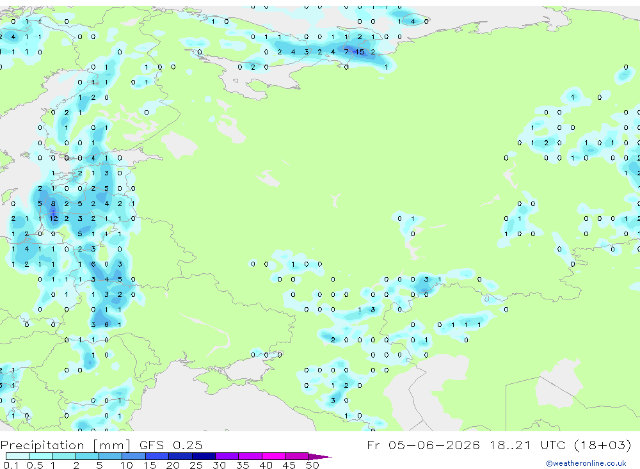Image resolution: width=640 pixels, height=469 pixels.
Task: Click the "0.5" legend scale label
Action: [35, 465]
